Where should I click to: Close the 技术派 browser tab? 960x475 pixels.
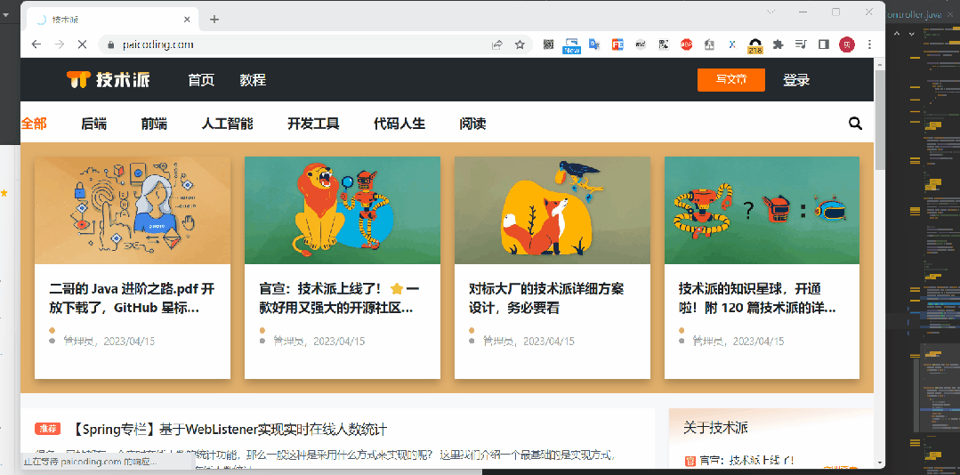[x=187, y=19]
